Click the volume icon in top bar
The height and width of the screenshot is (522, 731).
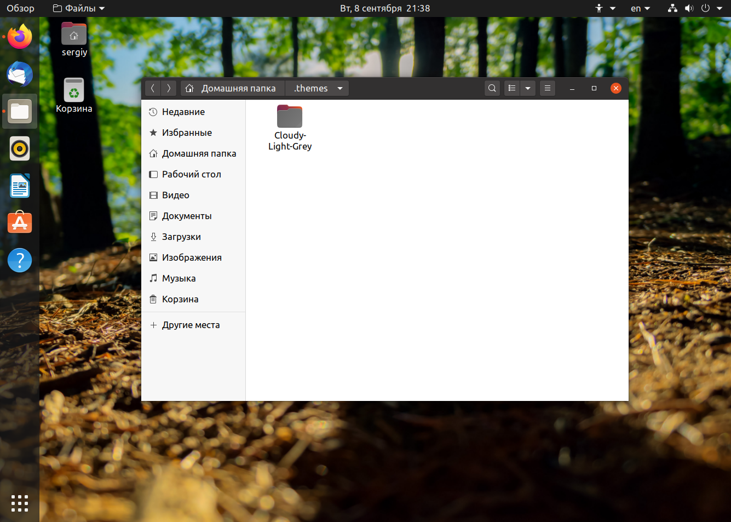point(689,8)
